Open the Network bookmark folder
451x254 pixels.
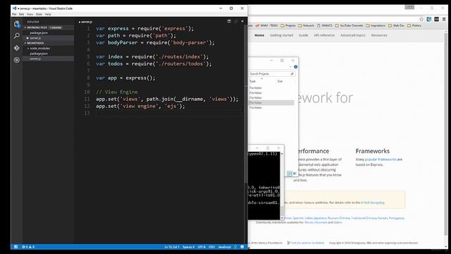(306, 25)
